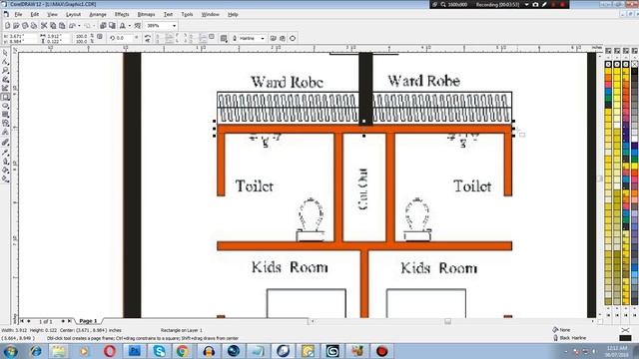Select the Ellipse tool in toolbox
Image resolution: width=639 pixels, height=359 pixels.
tap(5, 106)
